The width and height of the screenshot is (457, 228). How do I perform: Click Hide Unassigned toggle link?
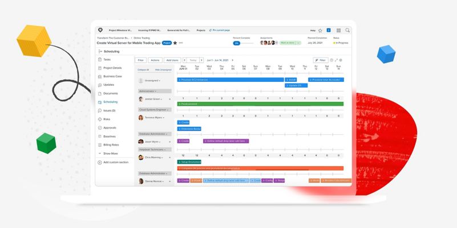pyautogui.click(x=162, y=69)
